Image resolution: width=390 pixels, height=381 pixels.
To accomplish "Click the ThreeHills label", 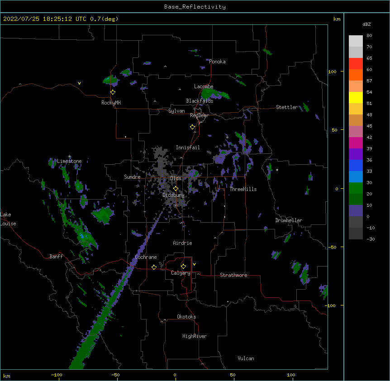I will click(x=243, y=189).
